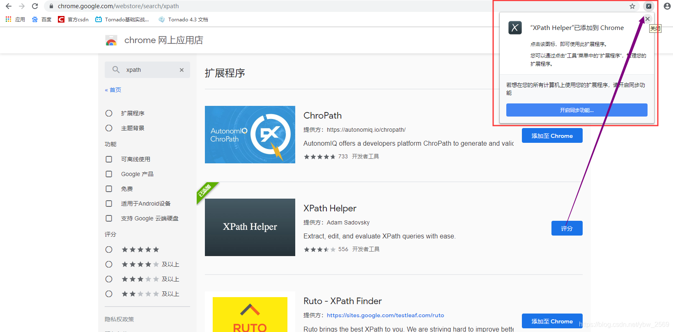The height and width of the screenshot is (332, 673).
Task: Click the lock icon in the address bar
Action: point(51,6)
